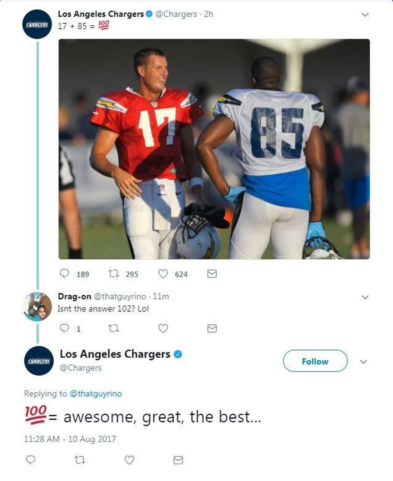
Task: Open the photo of players 17 and 85
Action: pos(214,149)
